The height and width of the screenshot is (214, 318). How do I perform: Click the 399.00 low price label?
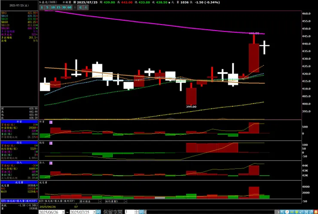click(x=191, y=107)
